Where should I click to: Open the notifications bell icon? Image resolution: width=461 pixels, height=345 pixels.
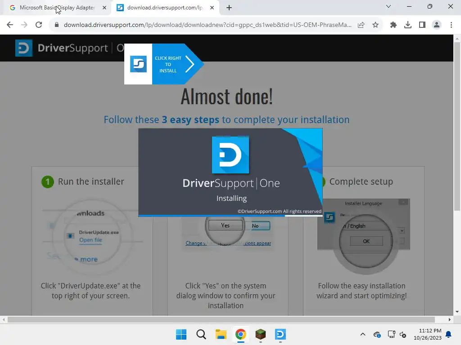449,334
